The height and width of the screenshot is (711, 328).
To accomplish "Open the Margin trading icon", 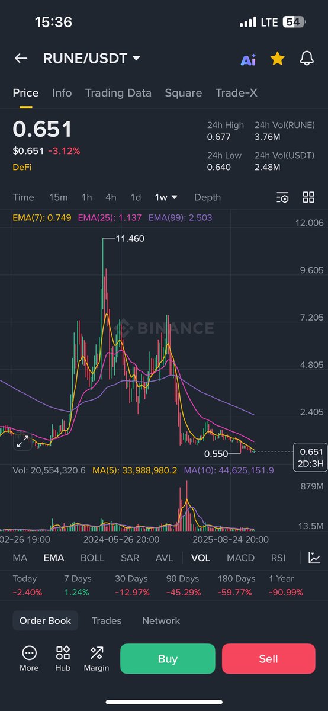I will pos(96,658).
